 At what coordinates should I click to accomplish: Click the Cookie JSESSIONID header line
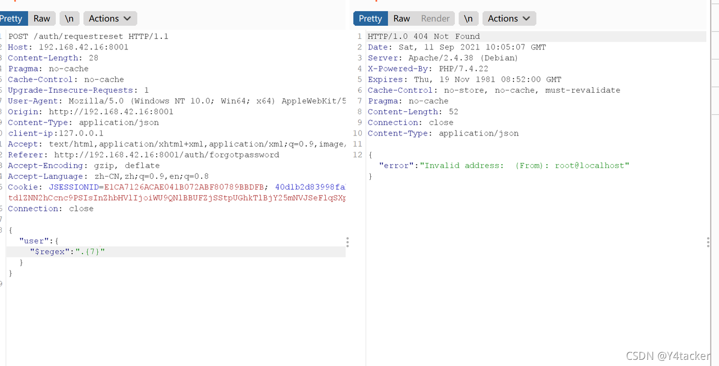(x=177, y=187)
